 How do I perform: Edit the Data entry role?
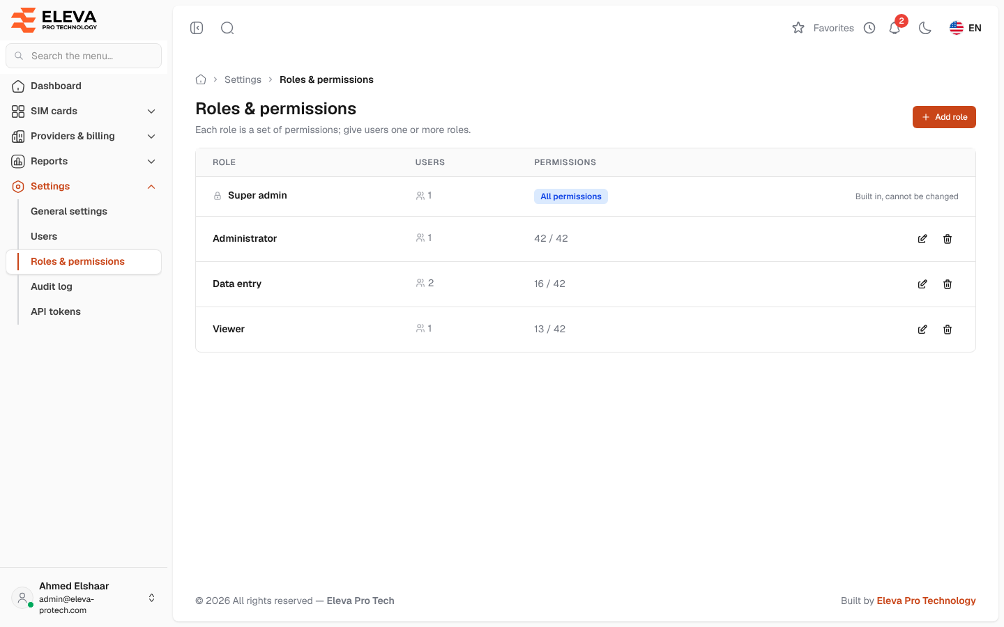click(x=922, y=284)
